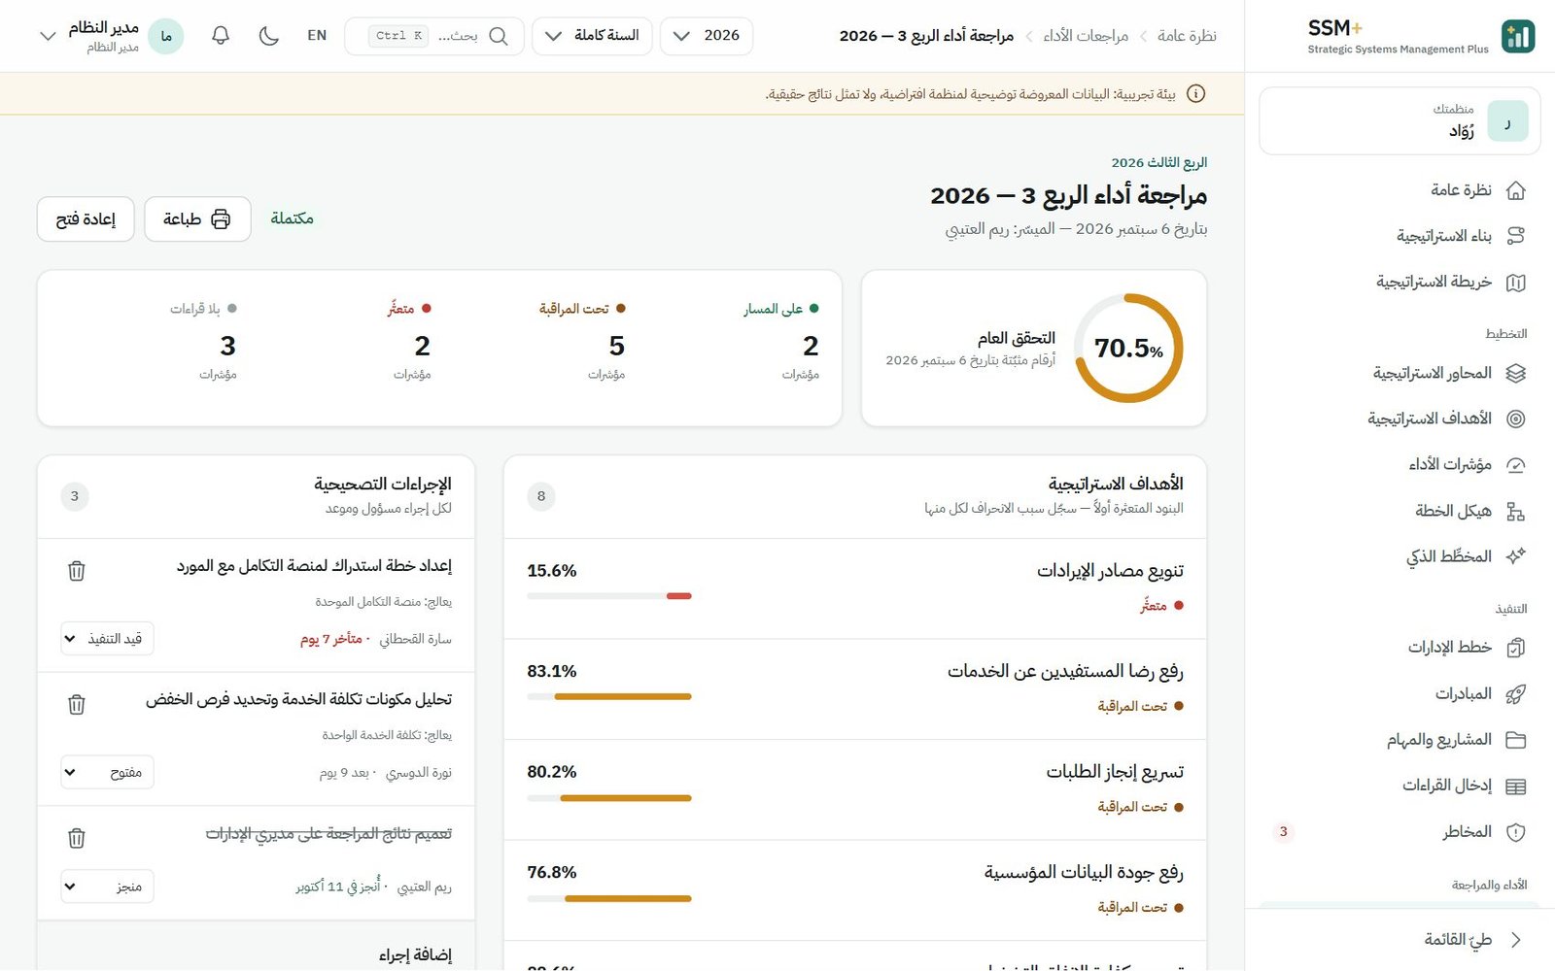Open المخطَّط الذكي sparkle icon
The image size is (1555, 971).
[x=1515, y=556]
